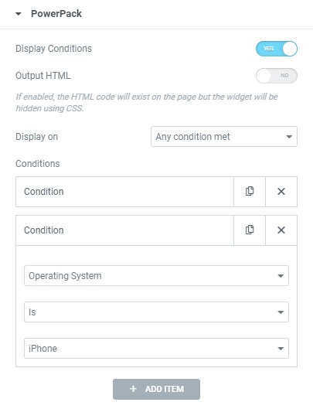Click the Output HTML label text

(43, 76)
